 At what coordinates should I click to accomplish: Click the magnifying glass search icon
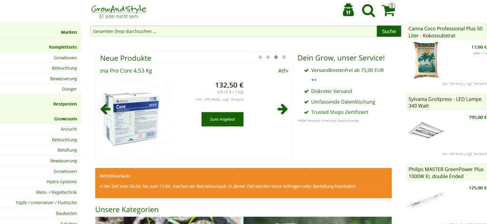click(369, 10)
